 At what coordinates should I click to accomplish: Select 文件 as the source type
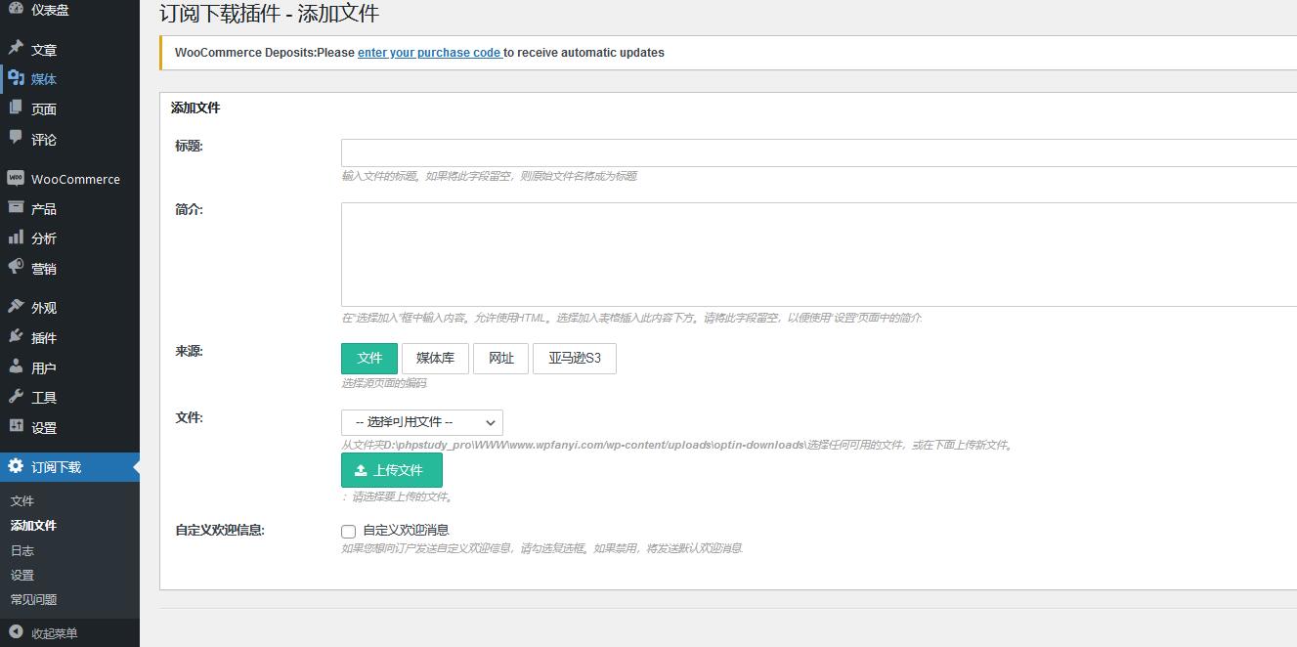pyautogui.click(x=369, y=359)
